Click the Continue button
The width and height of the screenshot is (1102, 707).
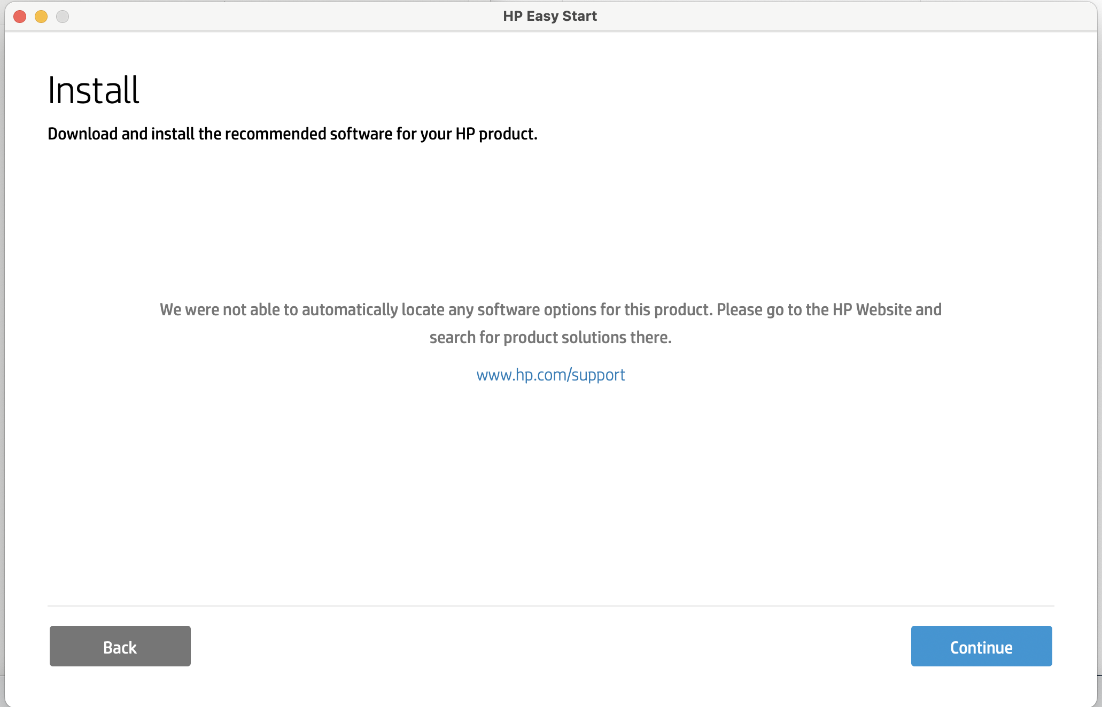coord(981,646)
